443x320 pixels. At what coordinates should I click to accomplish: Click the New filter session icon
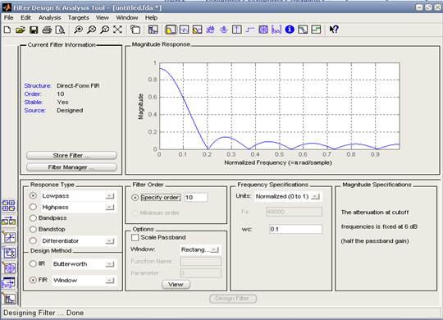tap(7, 30)
